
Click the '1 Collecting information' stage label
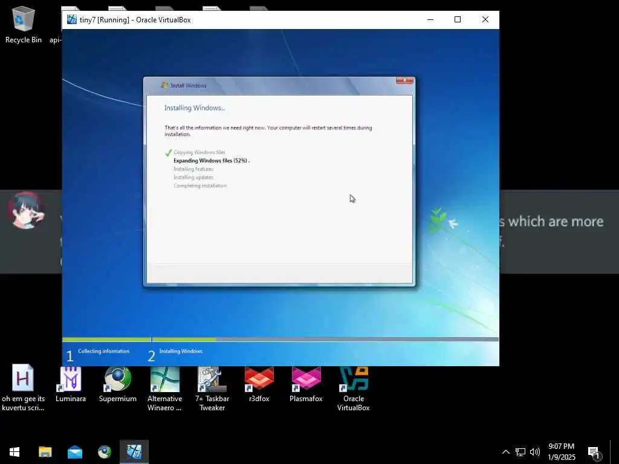pyautogui.click(x=98, y=354)
